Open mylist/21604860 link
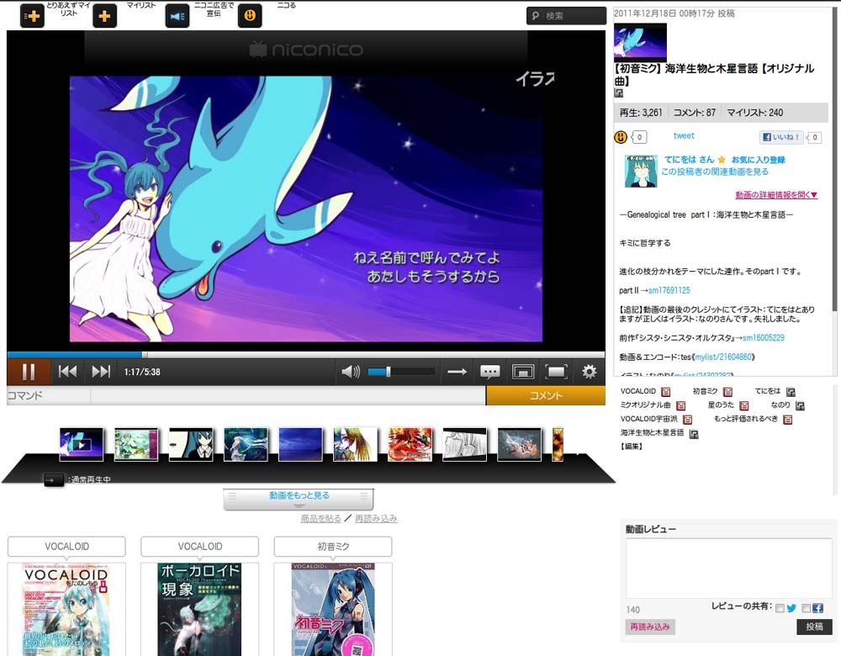841x656 pixels. (x=724, y=357)
